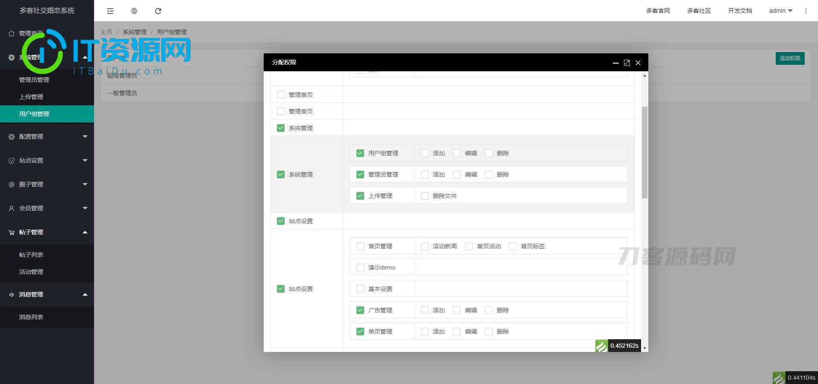The width and height of the screenshot is (818, 384).
Task: Select 用户组管理 in the sidebar
Action: 47,114
